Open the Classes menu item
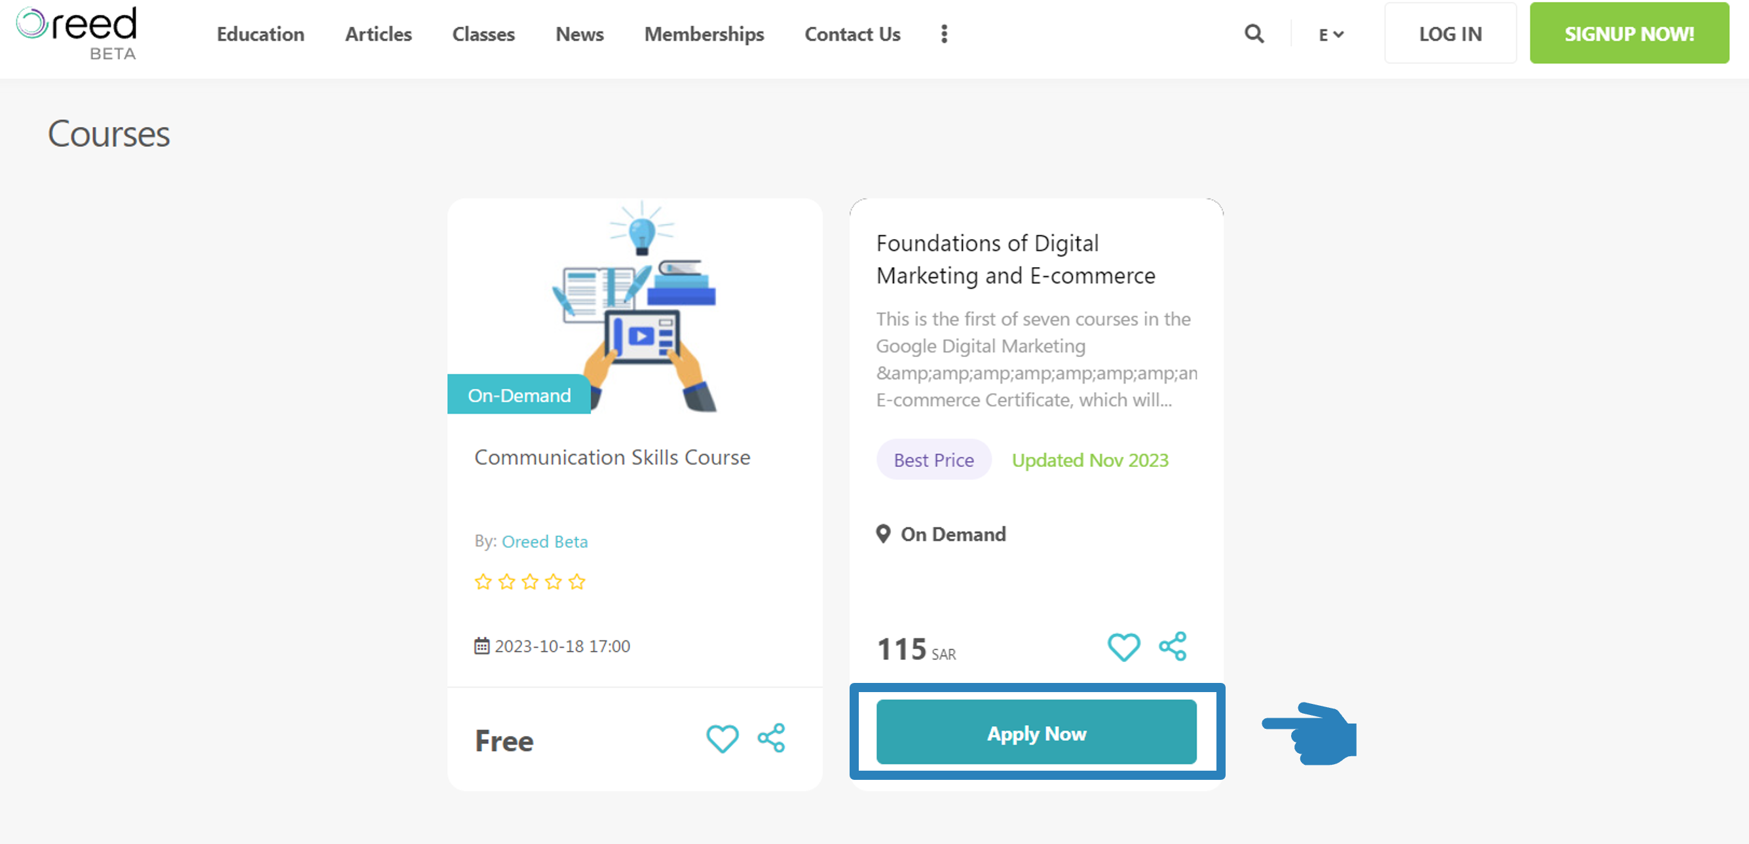 [x=483, y=34]
